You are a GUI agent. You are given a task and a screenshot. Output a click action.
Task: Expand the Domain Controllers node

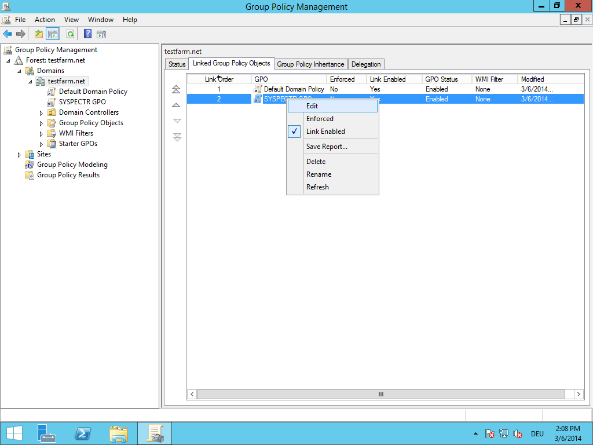41,113
